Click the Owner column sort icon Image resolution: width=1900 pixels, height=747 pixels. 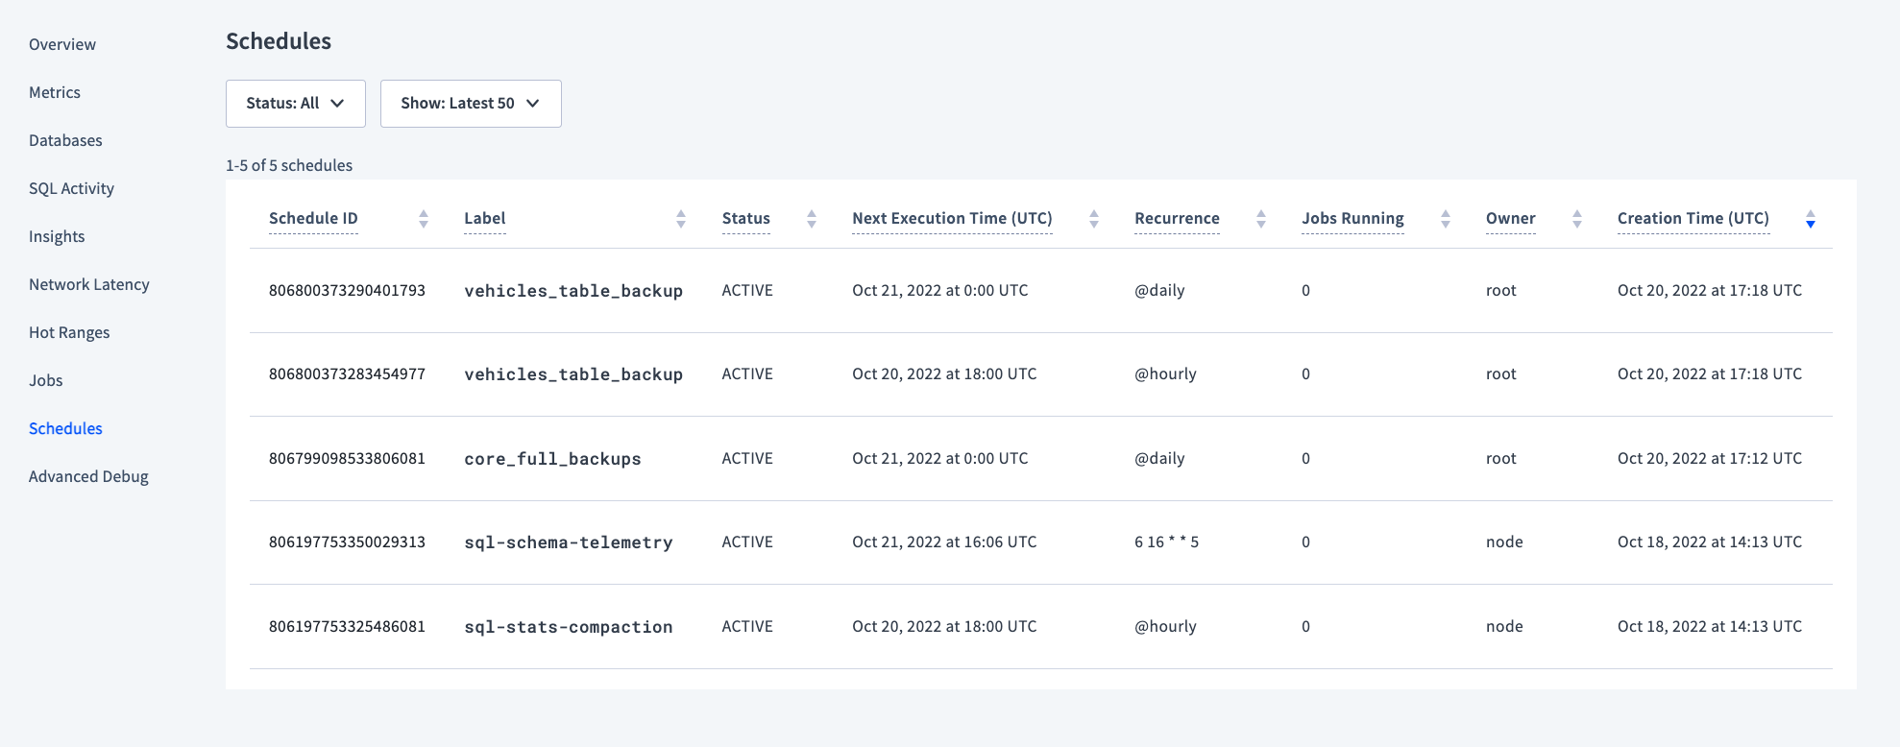pos(1577,219)
